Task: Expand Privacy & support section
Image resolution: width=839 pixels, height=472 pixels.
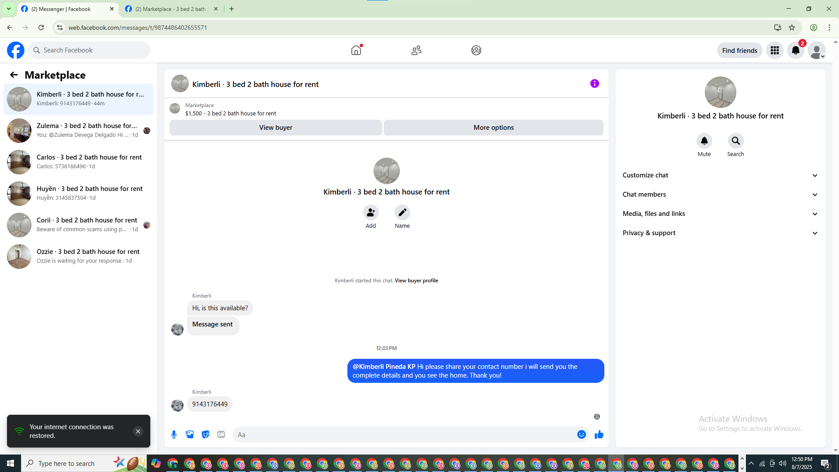Action: [x=720, y=233]
